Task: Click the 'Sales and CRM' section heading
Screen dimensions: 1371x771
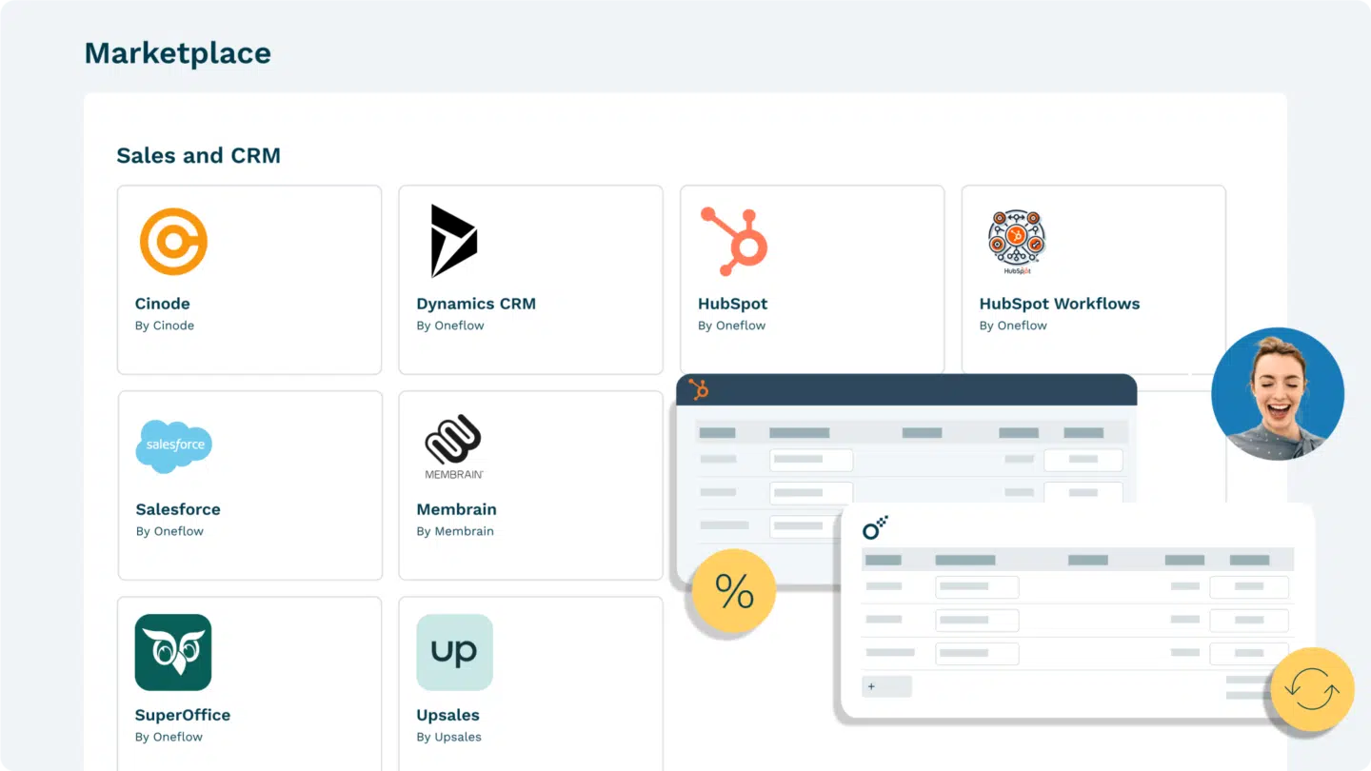Action: [199, 155]
